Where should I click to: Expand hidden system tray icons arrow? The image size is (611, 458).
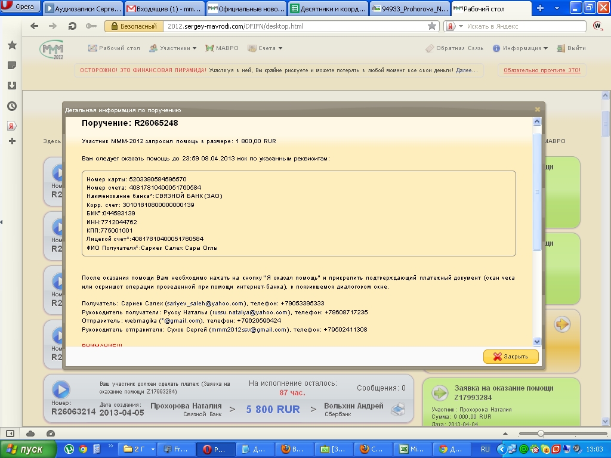(x=501, y=449)
